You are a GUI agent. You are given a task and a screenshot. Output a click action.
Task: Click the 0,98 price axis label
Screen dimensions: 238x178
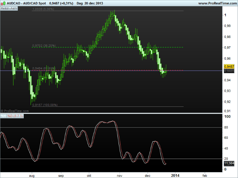227,37
